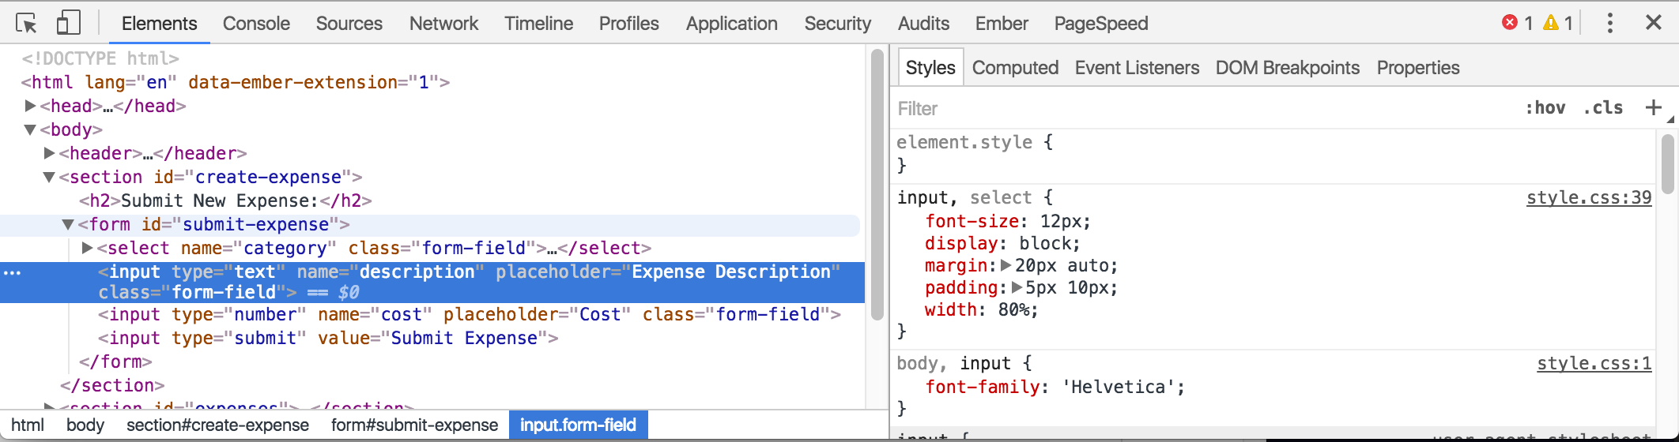
Task: Select the closing section tag row
Action: pyautogui.click(x=112, y=385)
